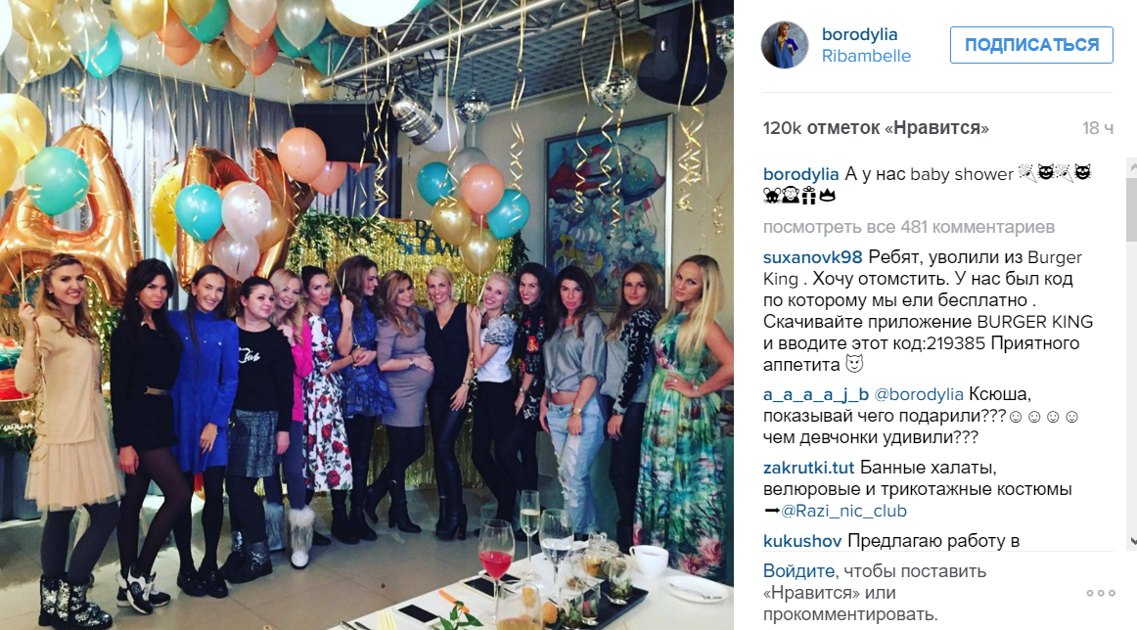Follow the @borodylia mention in comment
Screen dimensions: 1137x630
coord(919,394)
